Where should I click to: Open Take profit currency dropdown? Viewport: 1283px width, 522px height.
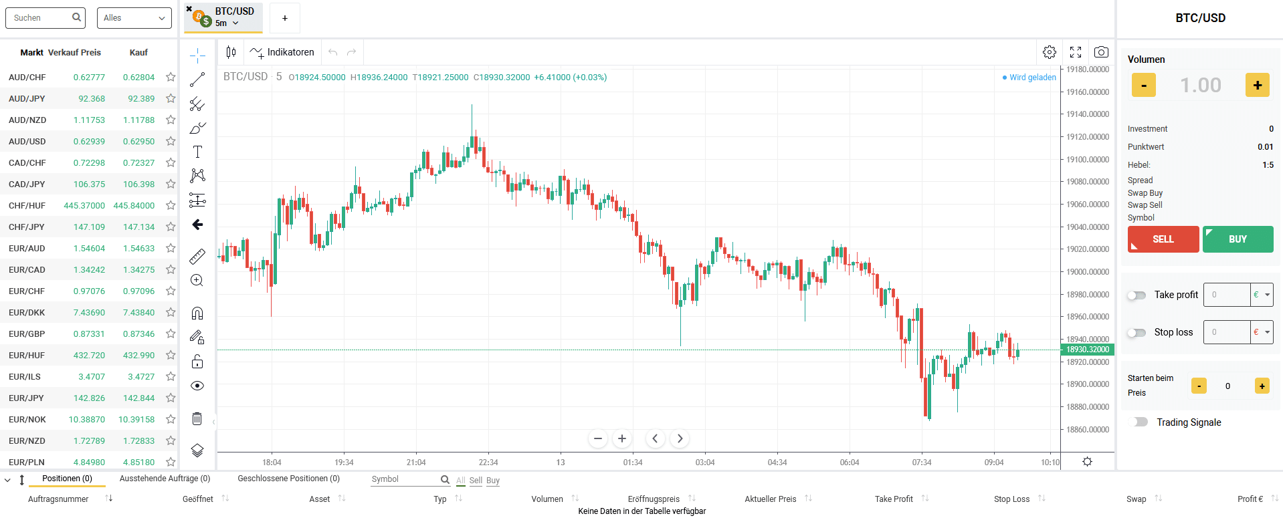tap(1262, 295)
